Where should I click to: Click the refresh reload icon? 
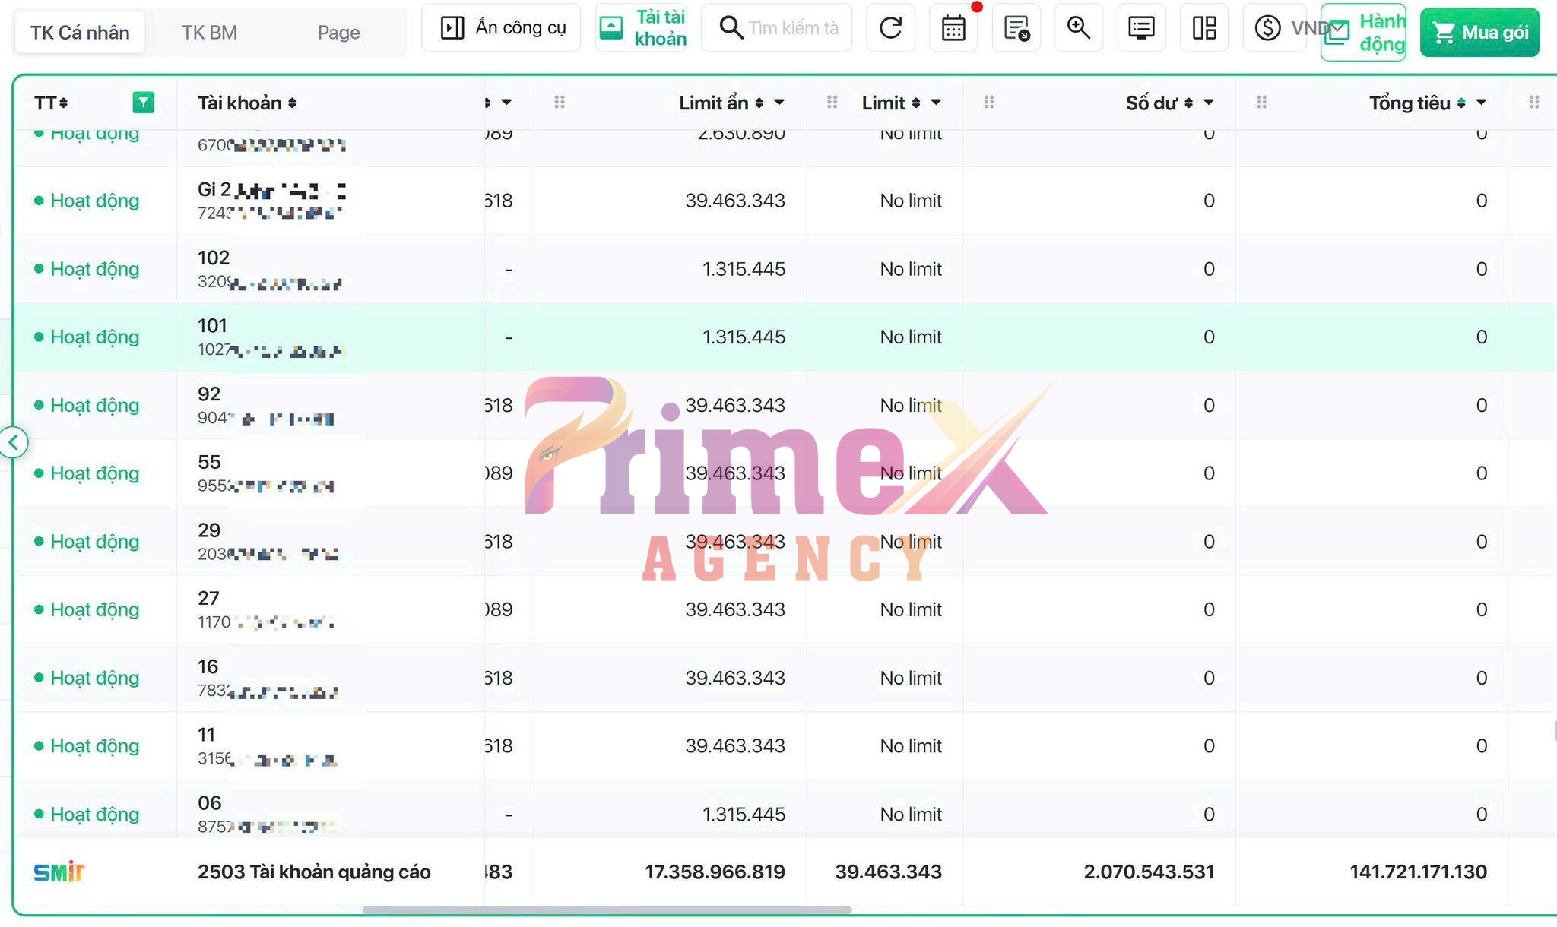click(x=890, y=29)
